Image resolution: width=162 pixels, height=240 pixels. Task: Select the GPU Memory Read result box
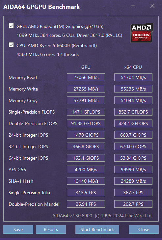click(x=86, y=77)
